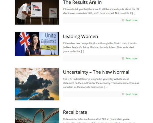Click the Federal Reserve excerpt paragraph
153x123 pixels.
[101, 83]
